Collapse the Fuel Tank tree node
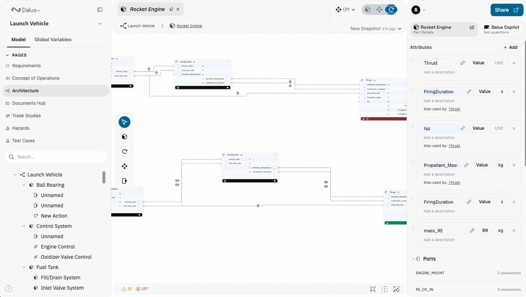This screenshot has height=297, width=526. click(24, 268)
